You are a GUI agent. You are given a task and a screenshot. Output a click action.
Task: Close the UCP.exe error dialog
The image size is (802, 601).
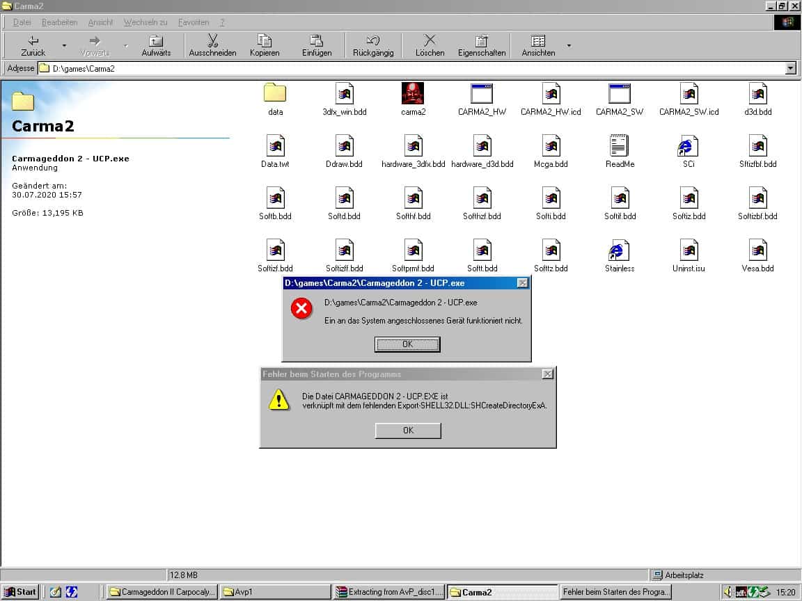[522, 282]
